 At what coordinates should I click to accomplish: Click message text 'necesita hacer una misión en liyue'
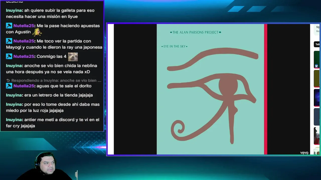pyautogui.click(x=42, y=16)
